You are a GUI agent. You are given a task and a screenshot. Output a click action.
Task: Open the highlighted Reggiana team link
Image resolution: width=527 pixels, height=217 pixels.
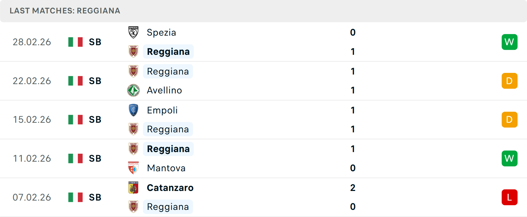(x=168, y=52)
